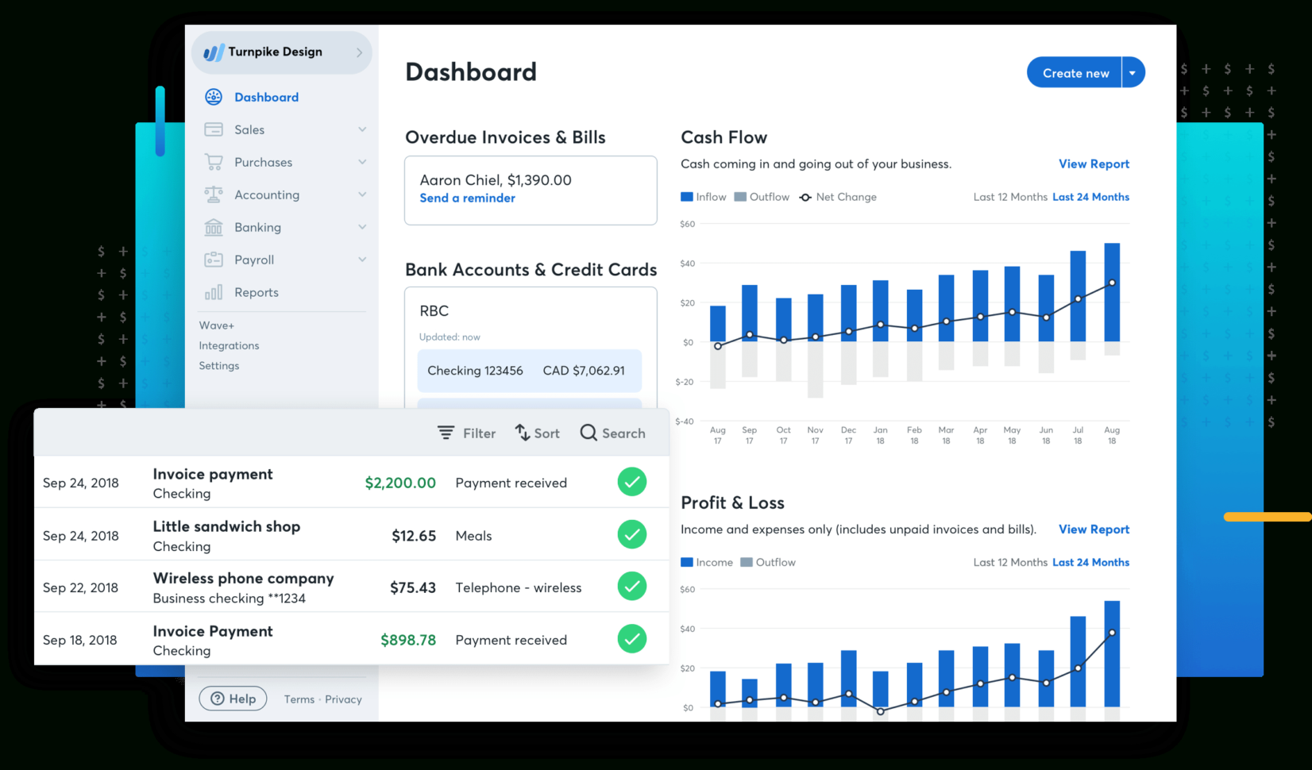Select the Checking 123456 account row
The width and height of the screenshot is (1312, 770).
coord(530,371)
